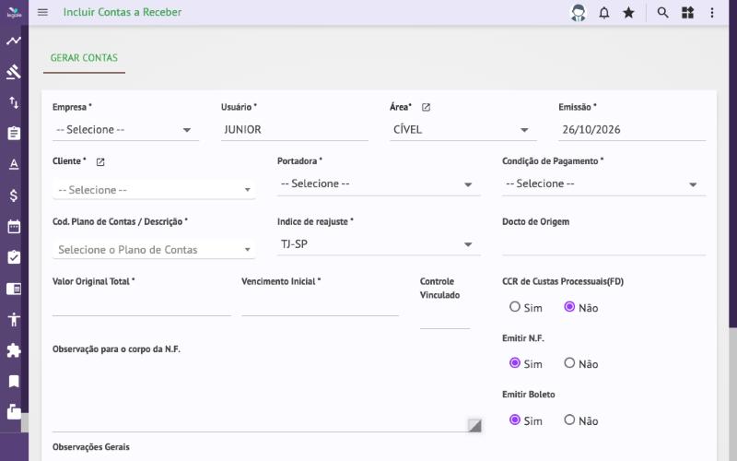Open the analytics chart sidebar icon
The width and height of the screenshot is (737, 461).
(14, 41)
